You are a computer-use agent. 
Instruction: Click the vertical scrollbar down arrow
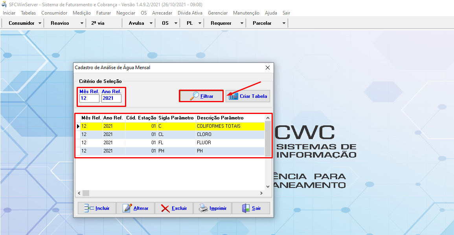click(x=268, y=187)
